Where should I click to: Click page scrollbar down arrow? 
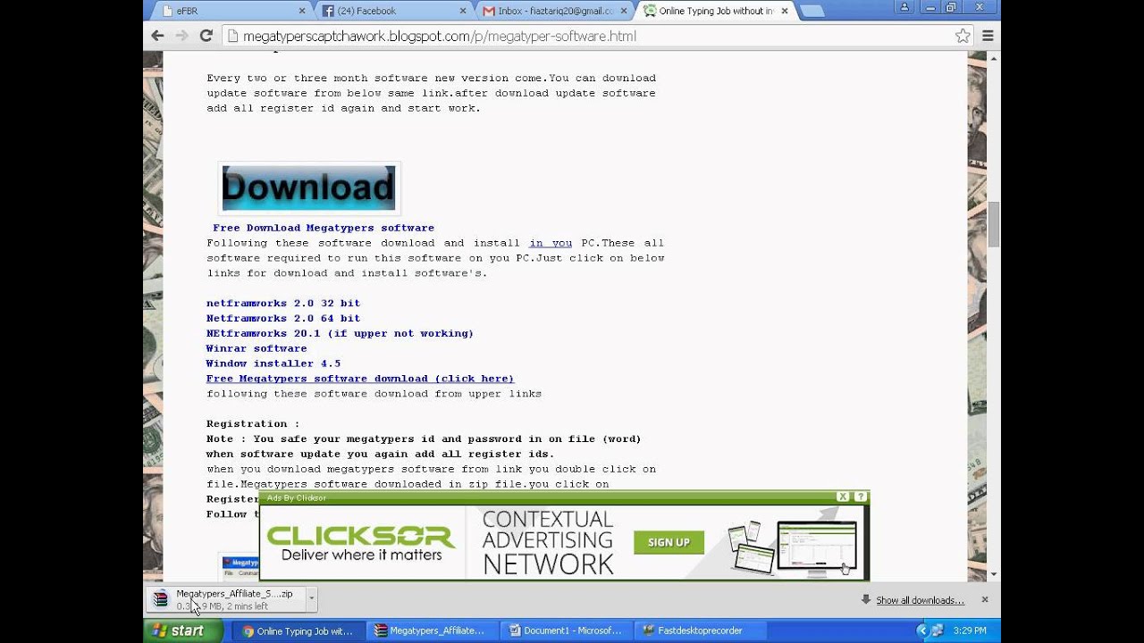[x=993, y=573]
